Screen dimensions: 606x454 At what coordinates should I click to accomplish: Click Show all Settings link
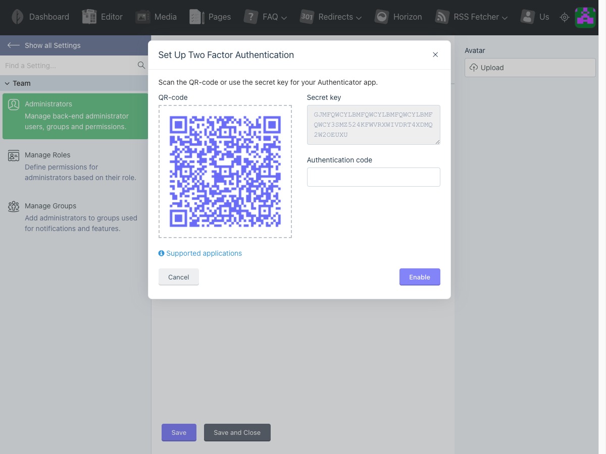pos(53,45)
